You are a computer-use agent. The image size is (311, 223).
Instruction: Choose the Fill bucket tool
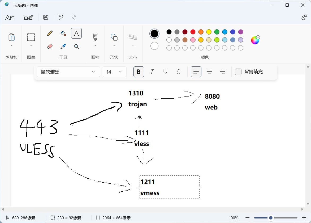[63, 33]
